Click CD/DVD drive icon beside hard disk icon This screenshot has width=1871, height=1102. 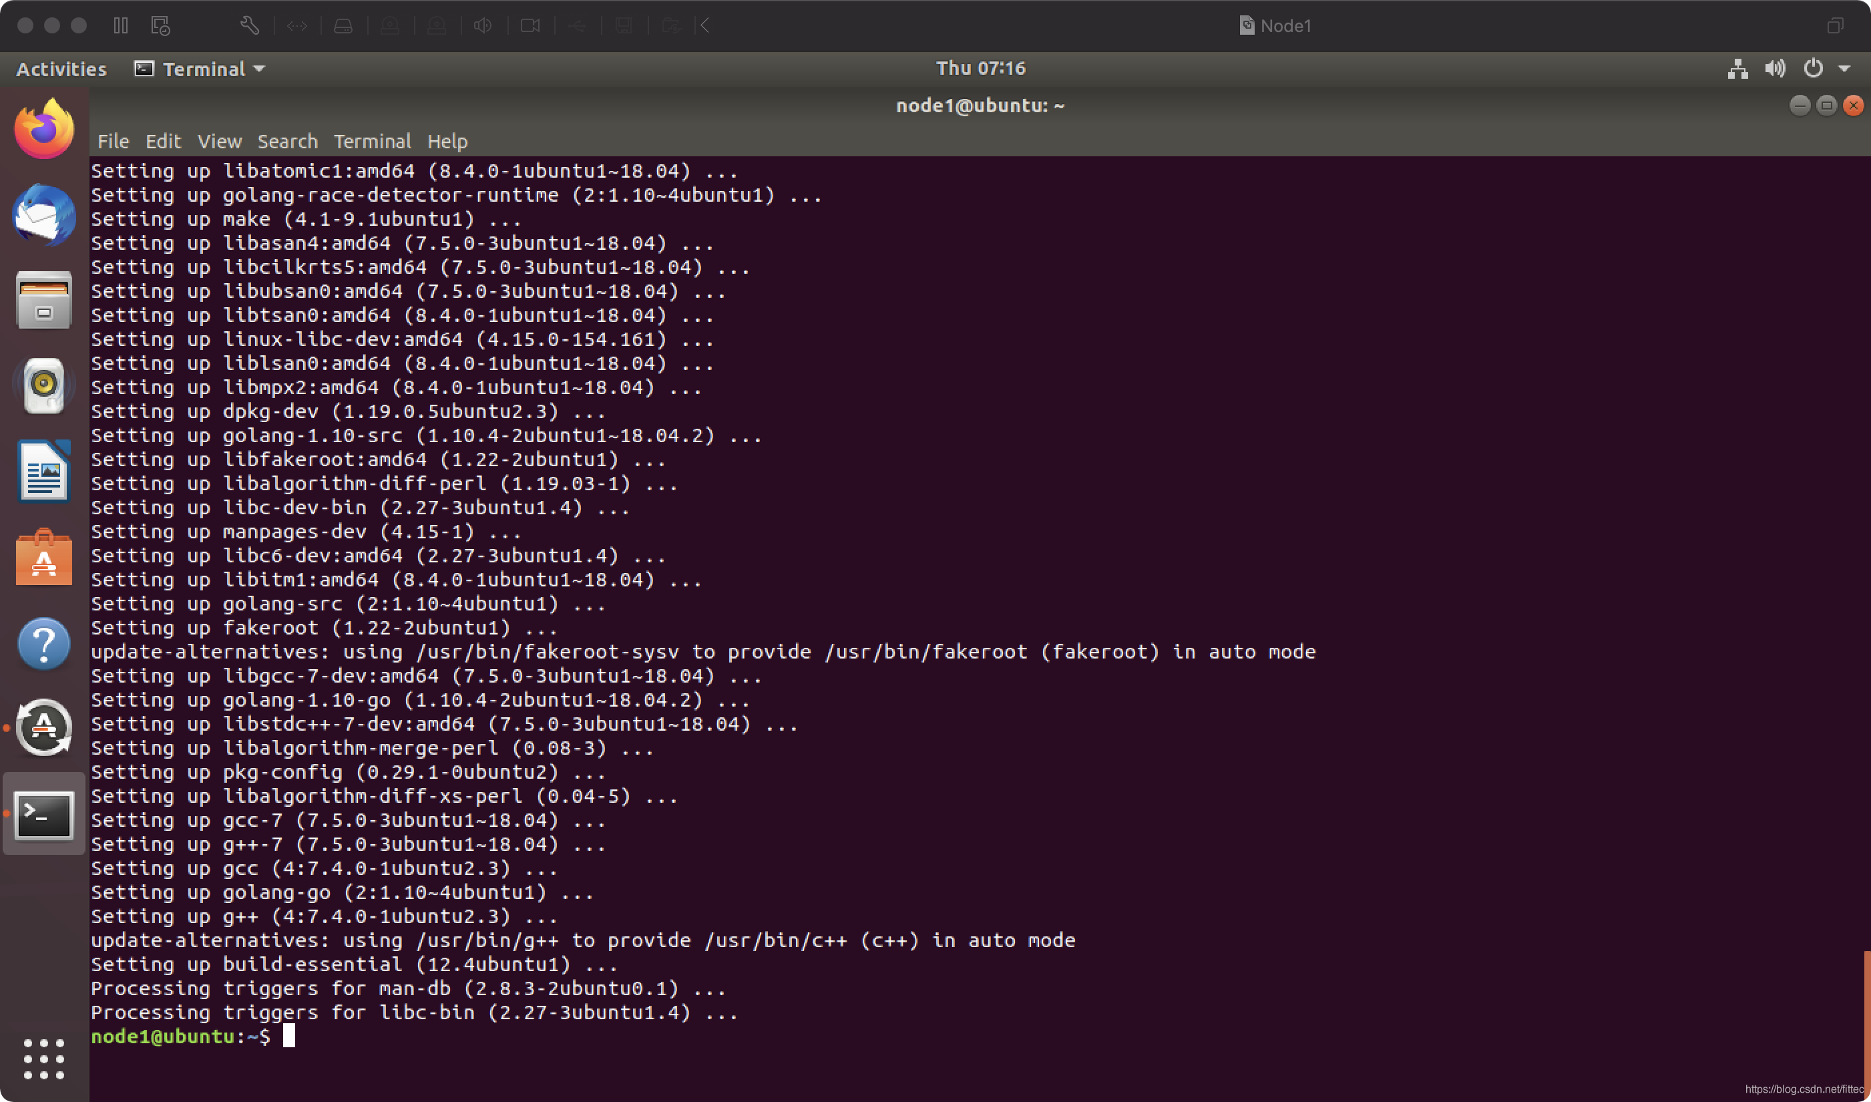click(x=390, y=26)
